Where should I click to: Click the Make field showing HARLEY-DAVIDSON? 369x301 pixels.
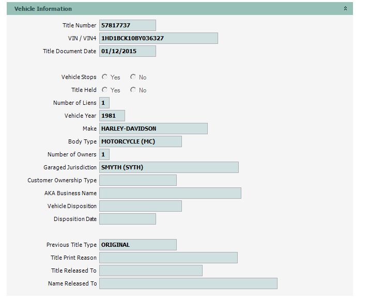[x=153, y=129]
